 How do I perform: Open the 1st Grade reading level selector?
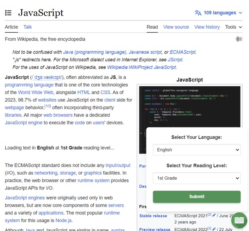pyautogui.click(x=197, y=178)
